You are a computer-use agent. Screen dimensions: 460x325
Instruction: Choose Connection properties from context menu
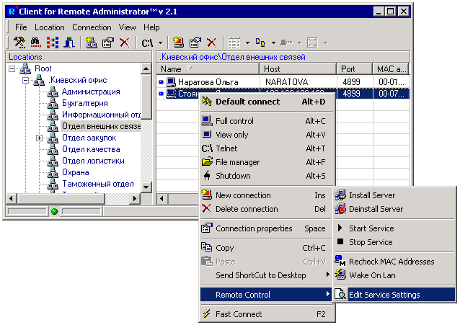[x=267, y=228]
